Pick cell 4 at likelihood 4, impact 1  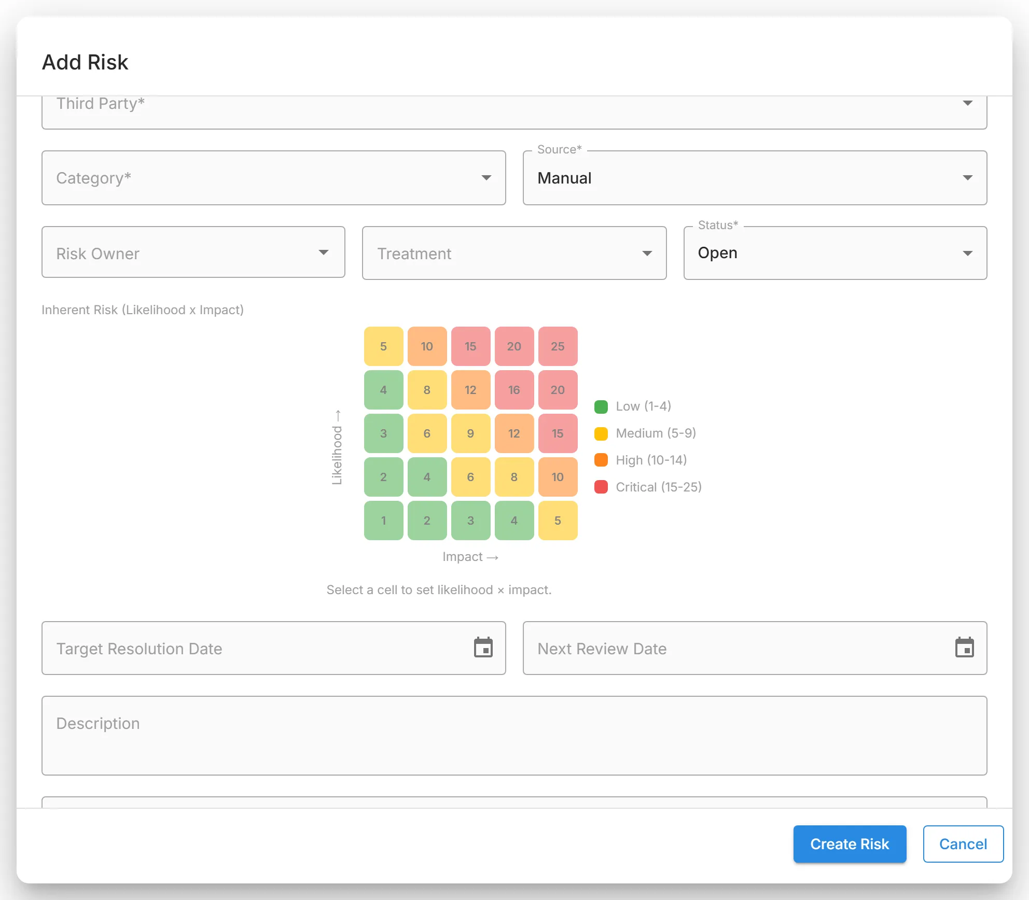(383, 390)
